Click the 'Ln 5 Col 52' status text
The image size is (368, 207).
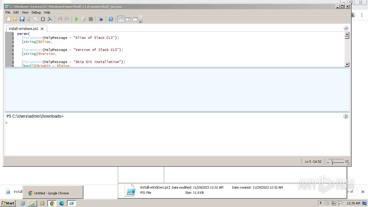pyautogui.click(x=313, y=162)
